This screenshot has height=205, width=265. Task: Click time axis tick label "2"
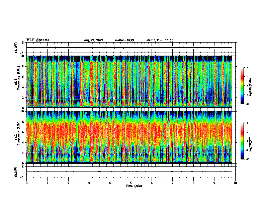coord(68,183)
